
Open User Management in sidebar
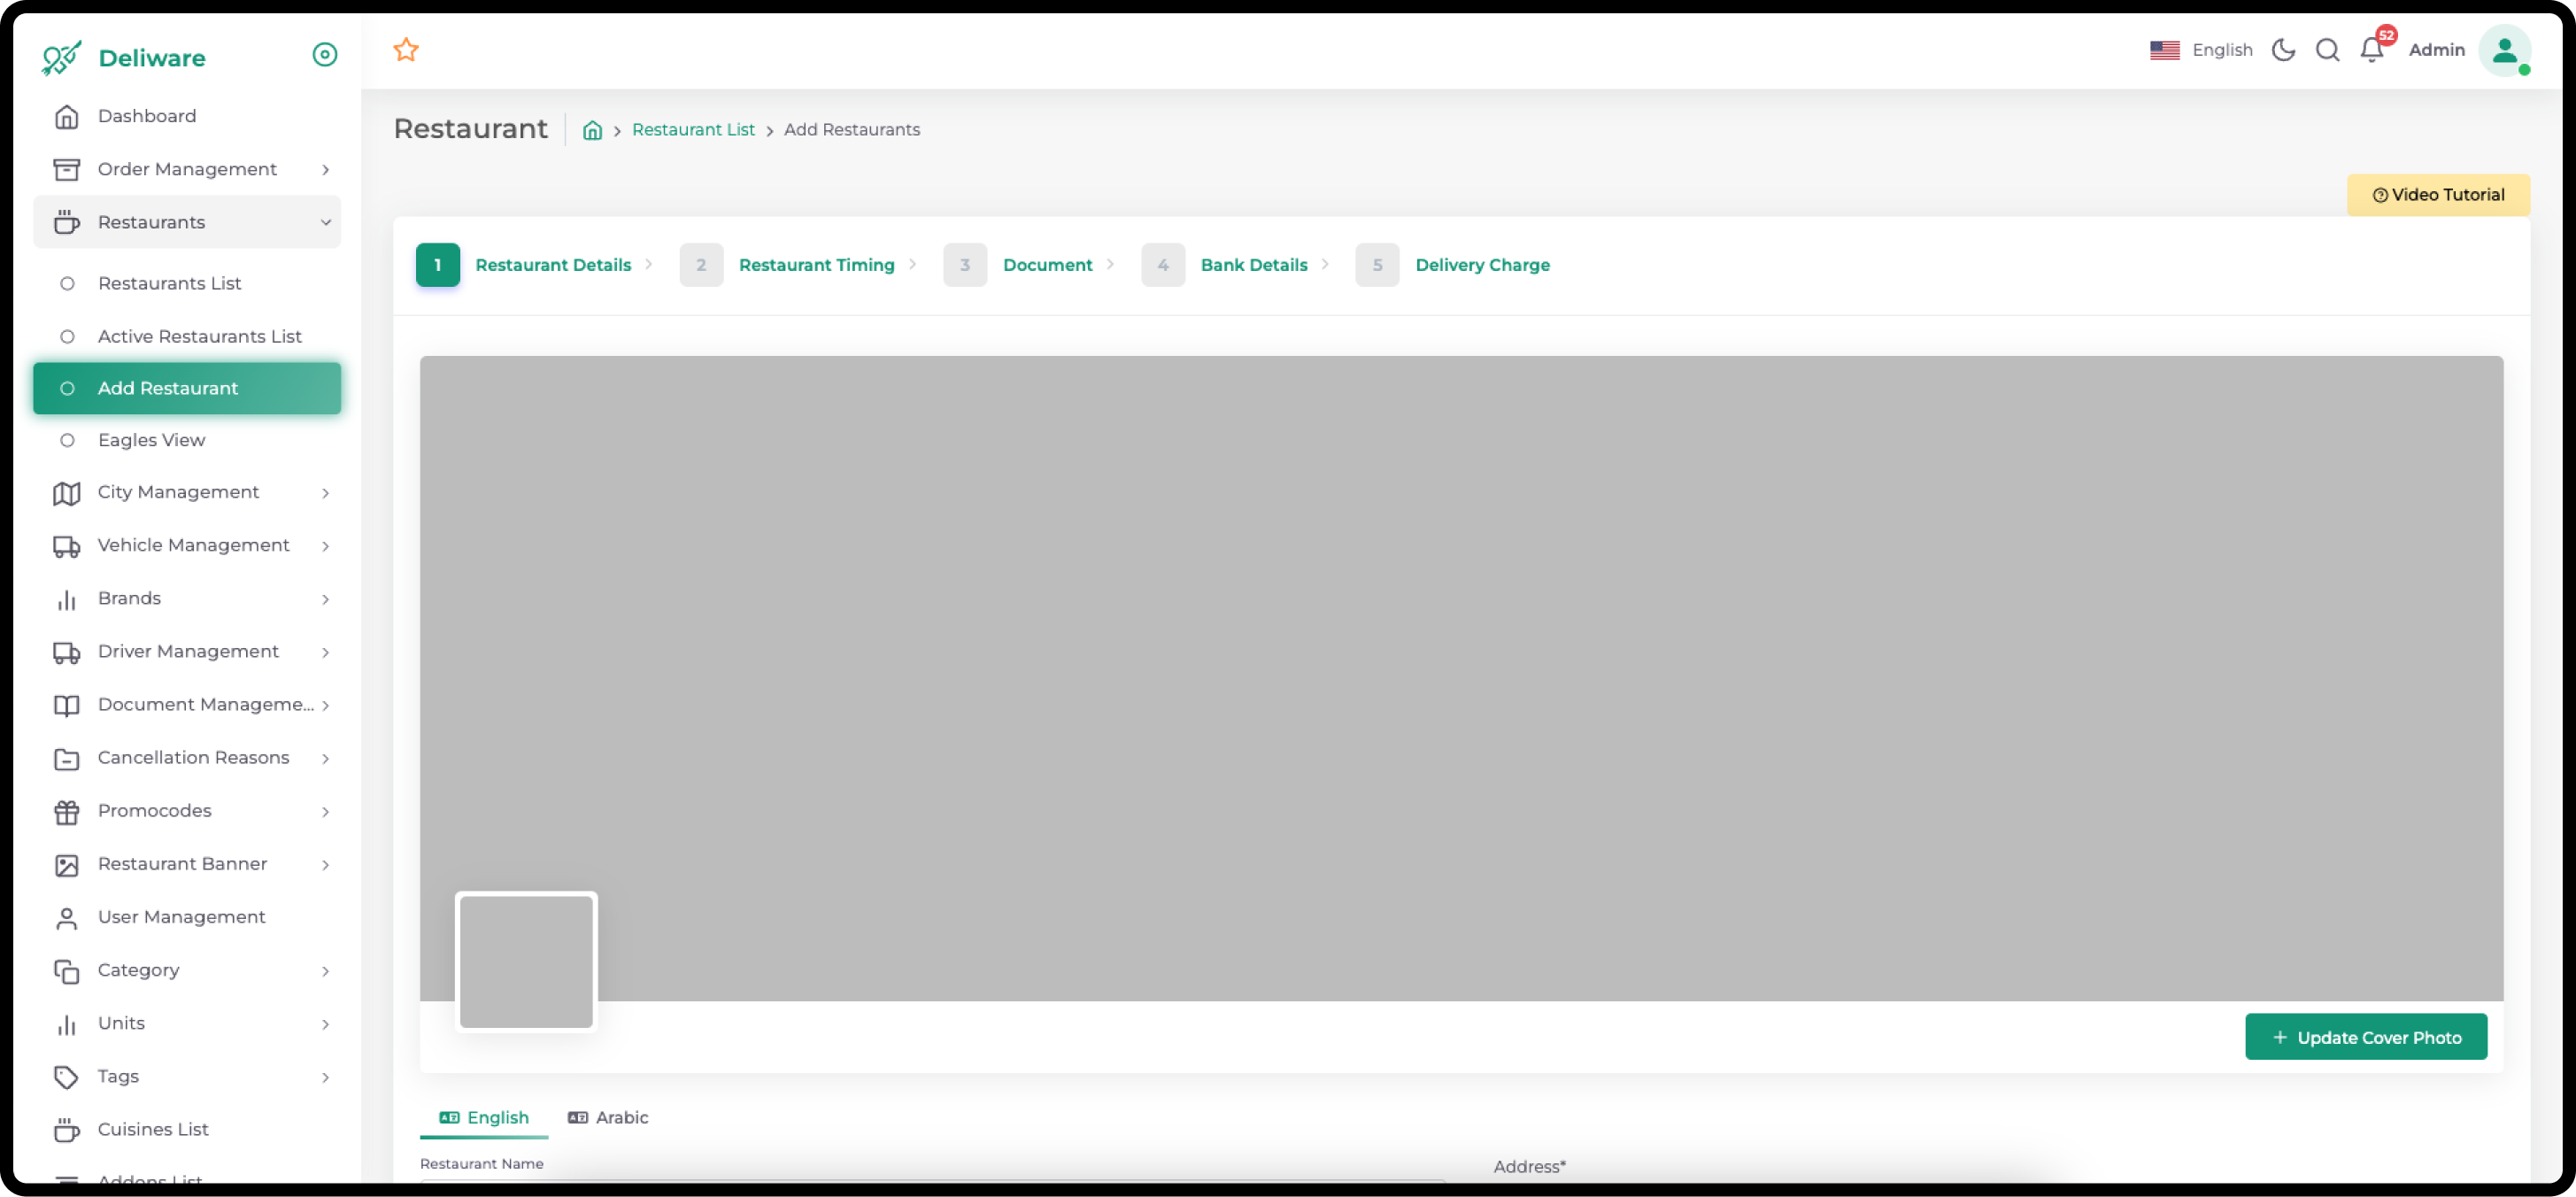187,917
